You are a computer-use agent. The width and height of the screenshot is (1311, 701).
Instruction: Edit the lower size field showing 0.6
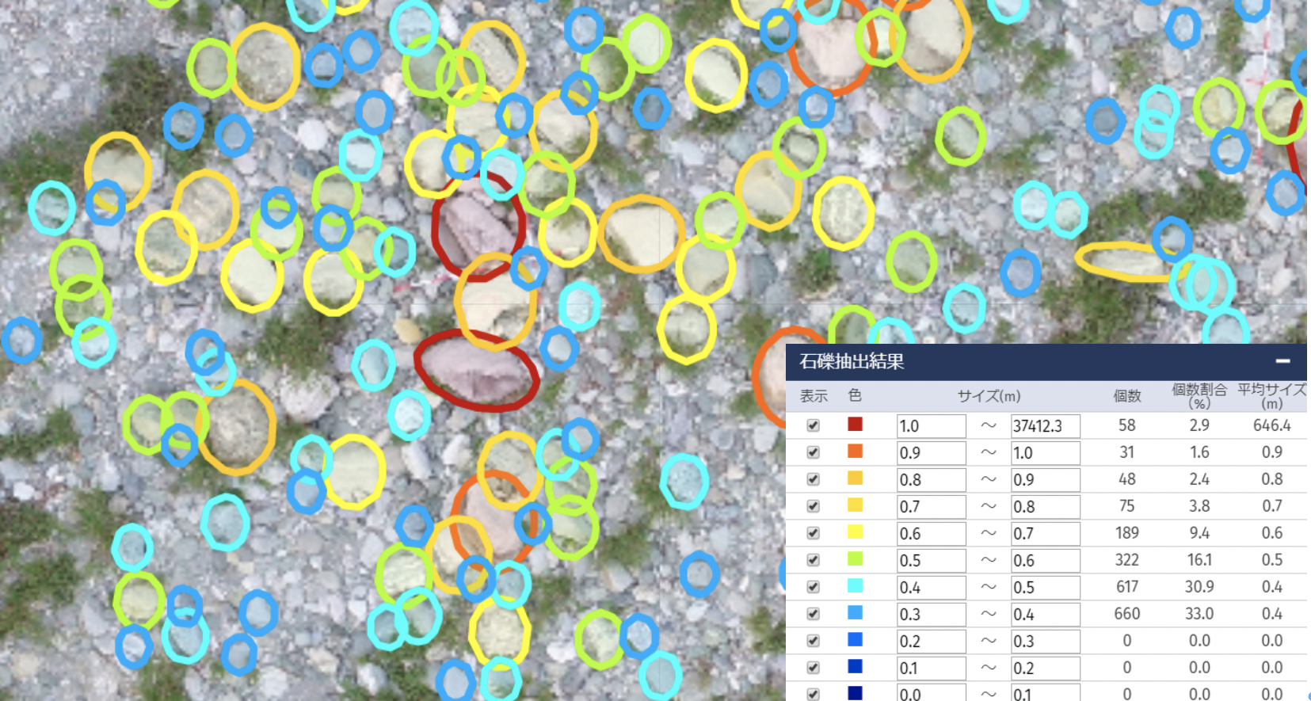coord(932,534)
